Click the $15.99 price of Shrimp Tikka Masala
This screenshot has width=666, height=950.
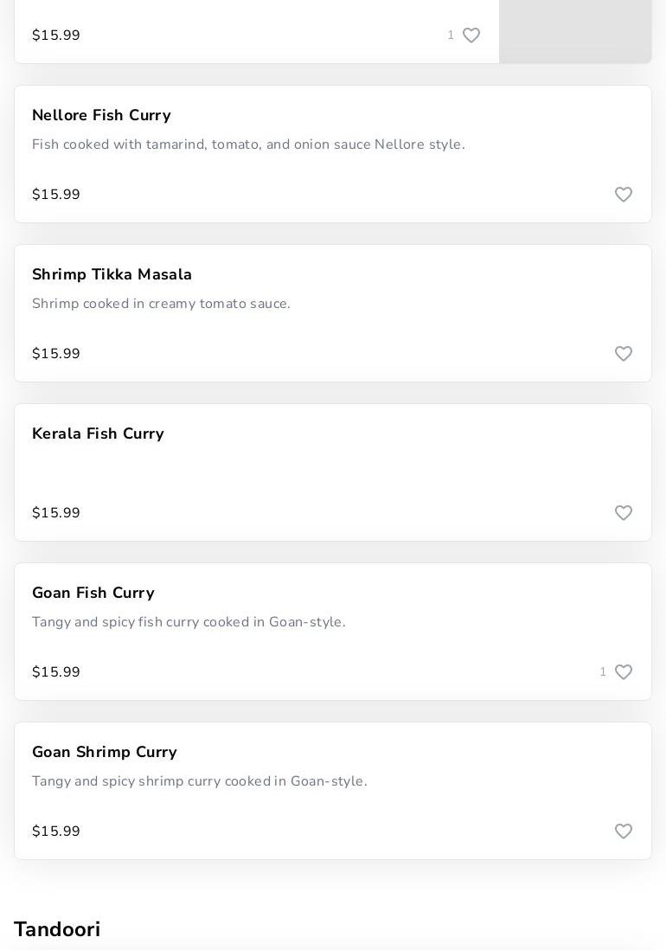tap(56, 354)
